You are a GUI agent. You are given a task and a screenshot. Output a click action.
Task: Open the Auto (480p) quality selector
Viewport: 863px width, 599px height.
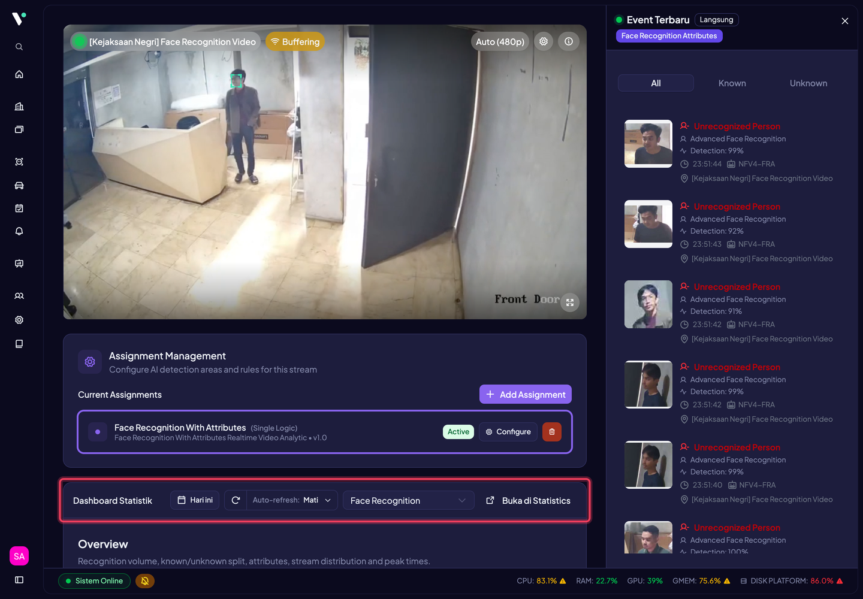point(500,41)
